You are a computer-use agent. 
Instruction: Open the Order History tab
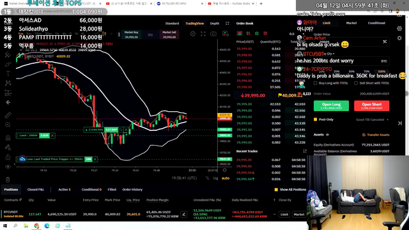click(132, 190)
